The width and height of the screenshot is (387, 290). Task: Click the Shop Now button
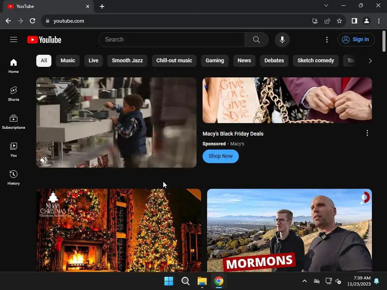(x=221, y=156)
